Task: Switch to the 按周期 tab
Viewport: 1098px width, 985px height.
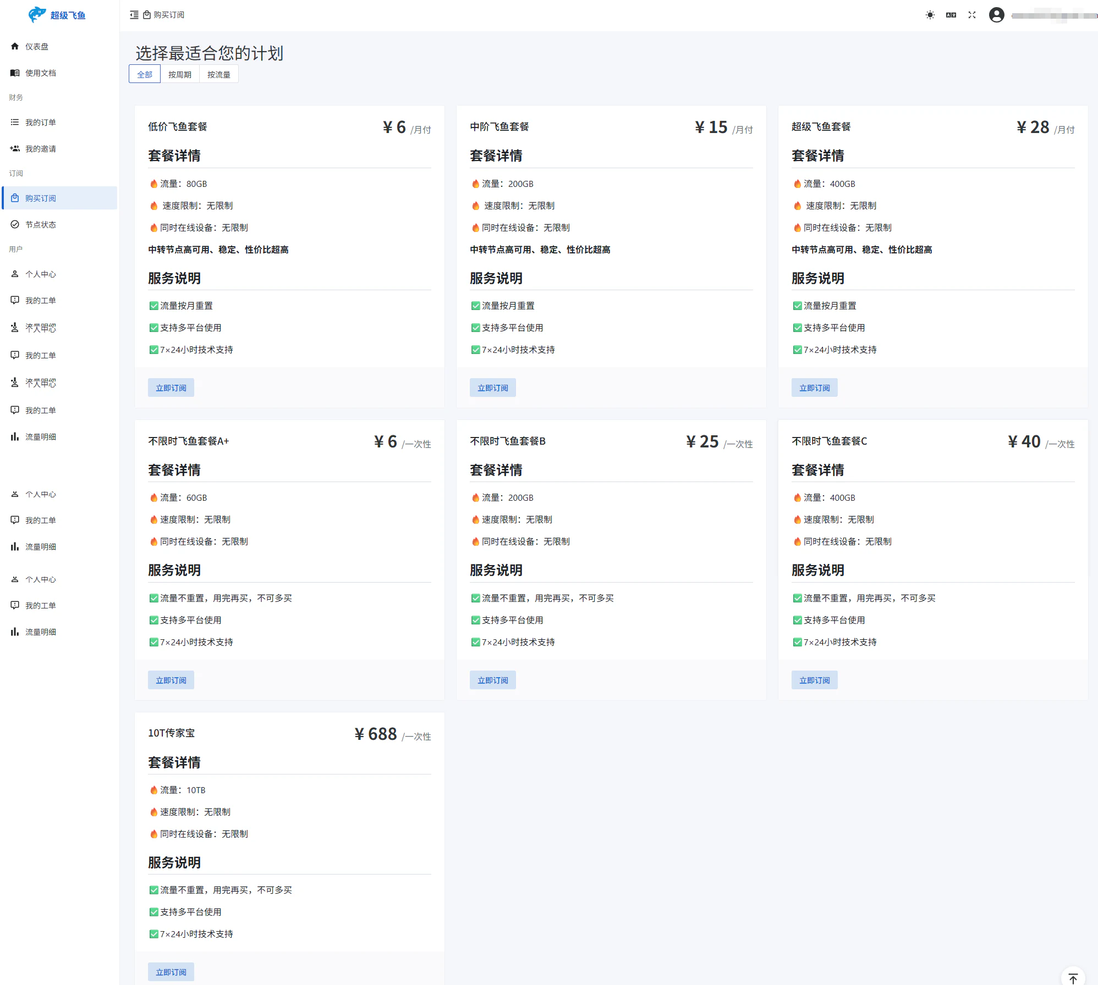Action: point(180,74)
